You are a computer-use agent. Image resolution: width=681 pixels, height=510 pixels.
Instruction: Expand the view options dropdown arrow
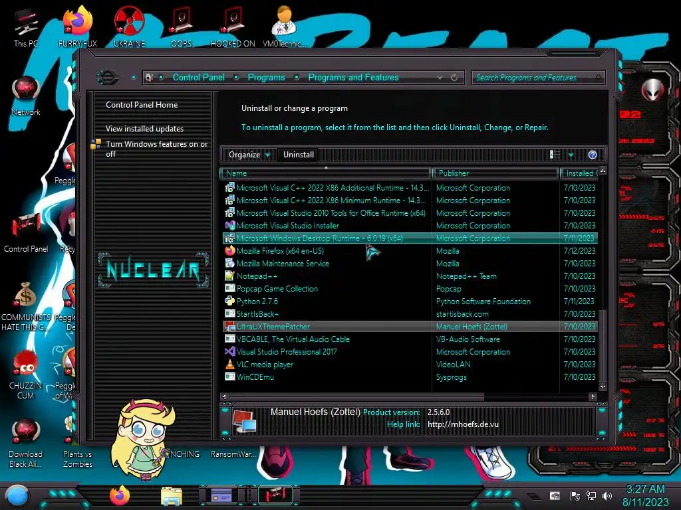coord(571,155)
